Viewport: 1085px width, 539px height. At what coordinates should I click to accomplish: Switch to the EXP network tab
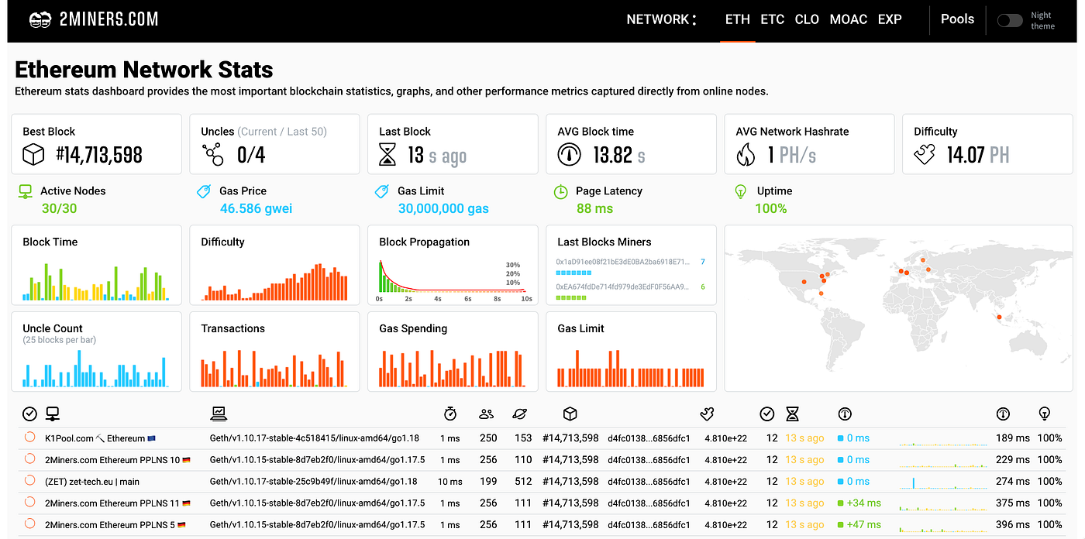pos(890,19)
